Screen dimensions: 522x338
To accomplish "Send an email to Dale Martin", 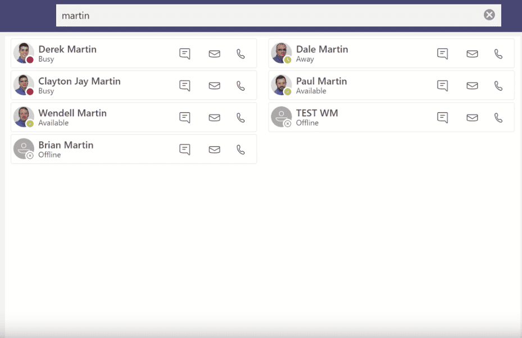I will tap(472, 53).
